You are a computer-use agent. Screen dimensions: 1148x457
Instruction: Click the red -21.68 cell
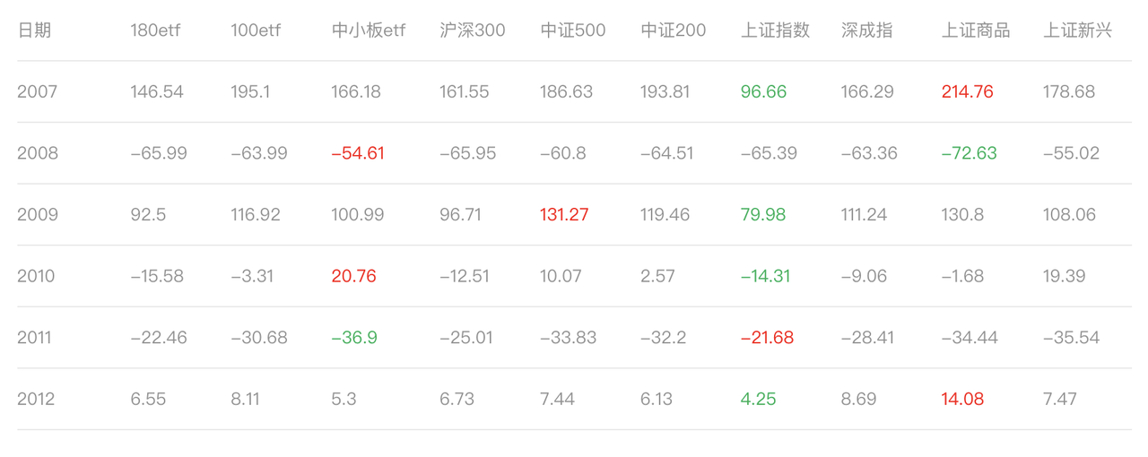[768, 338]
